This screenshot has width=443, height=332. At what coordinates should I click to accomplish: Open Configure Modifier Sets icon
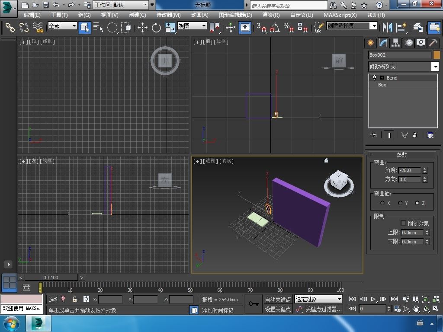pyautogui.click(x=430, y=135)
